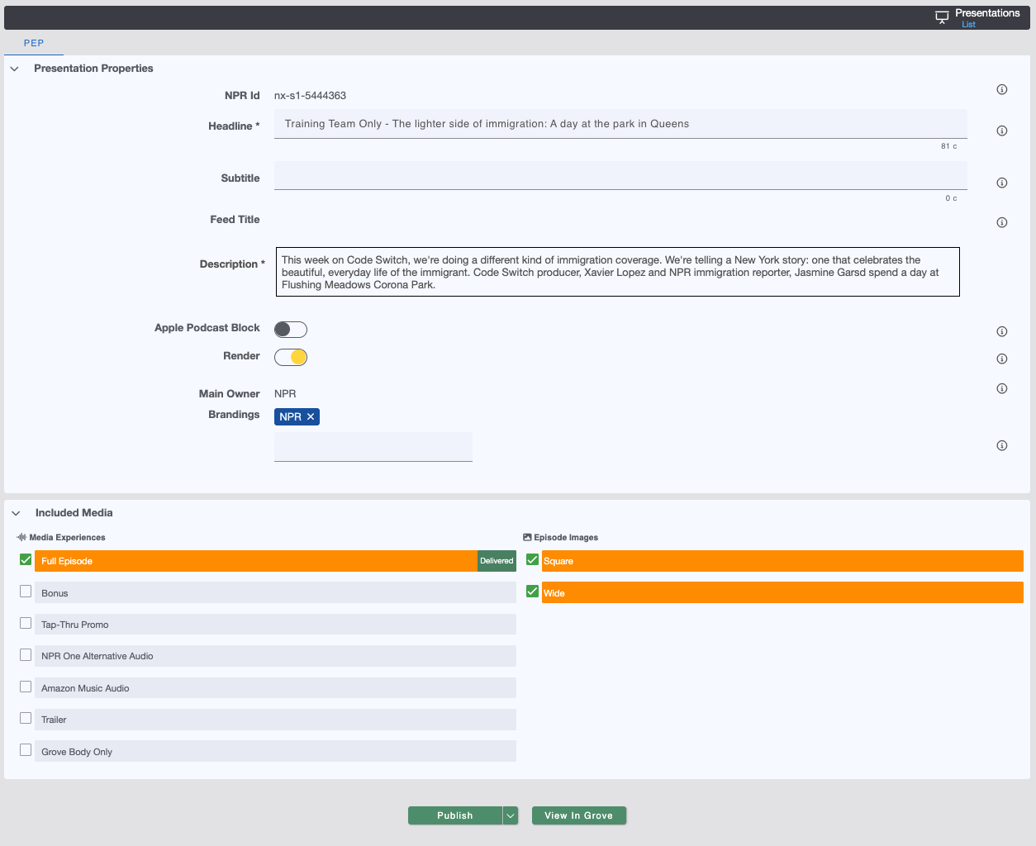Select the Wide episode image bar
Viewport: 1036px width, 846px height.
pos(782,592)
